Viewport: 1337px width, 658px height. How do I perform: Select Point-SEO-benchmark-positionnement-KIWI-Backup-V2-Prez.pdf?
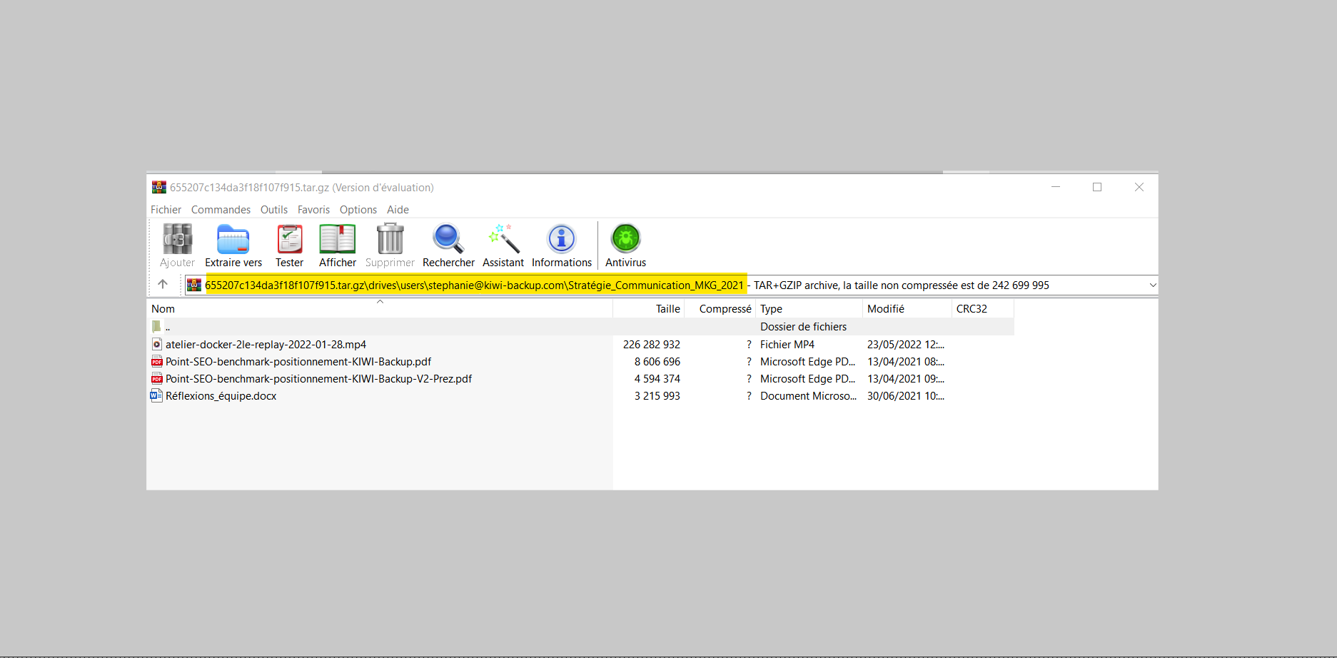318,379
